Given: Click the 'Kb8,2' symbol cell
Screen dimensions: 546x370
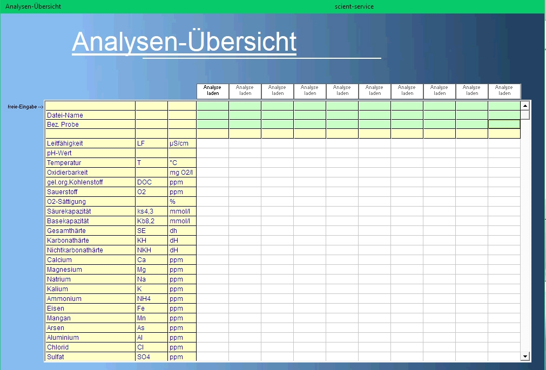Looking at the screenshot, I should [151, 221].
